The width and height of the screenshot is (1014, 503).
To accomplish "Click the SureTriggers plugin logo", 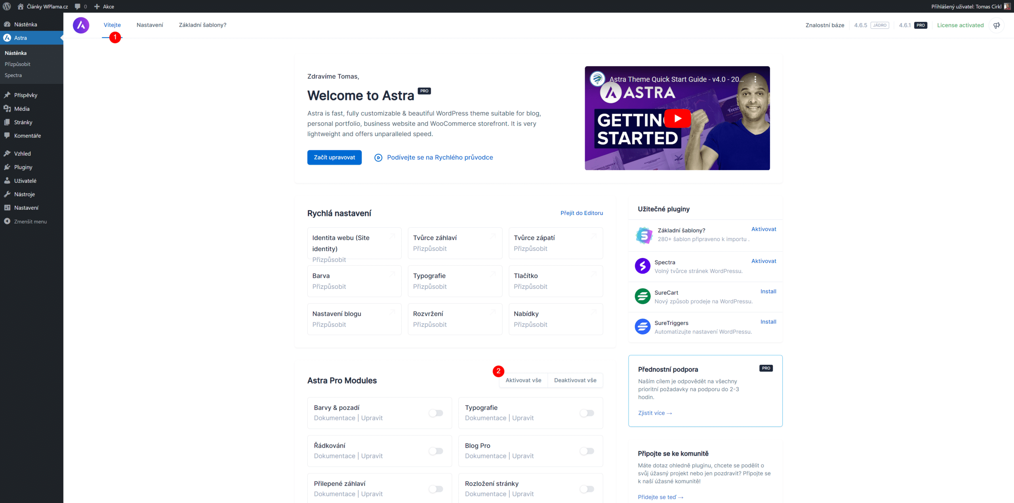I will (642, 326).
